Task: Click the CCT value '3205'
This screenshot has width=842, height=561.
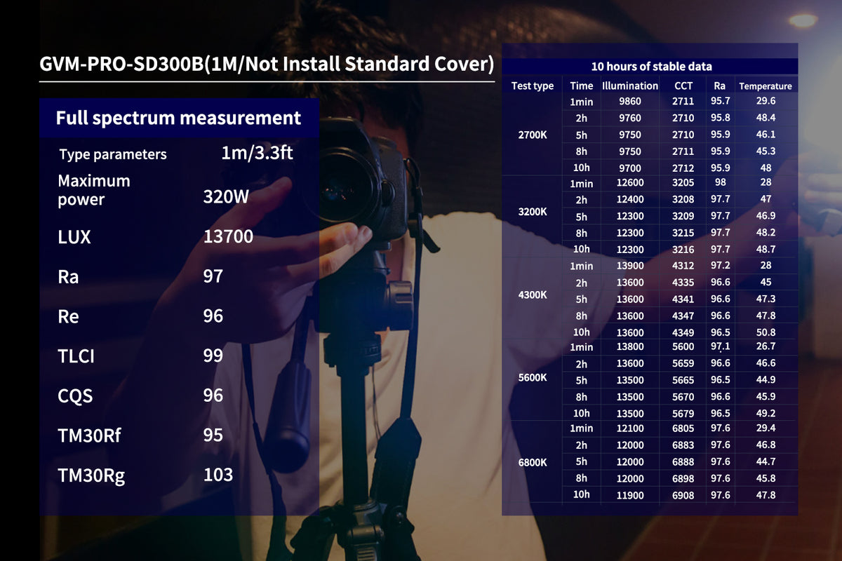Action: 683,184
